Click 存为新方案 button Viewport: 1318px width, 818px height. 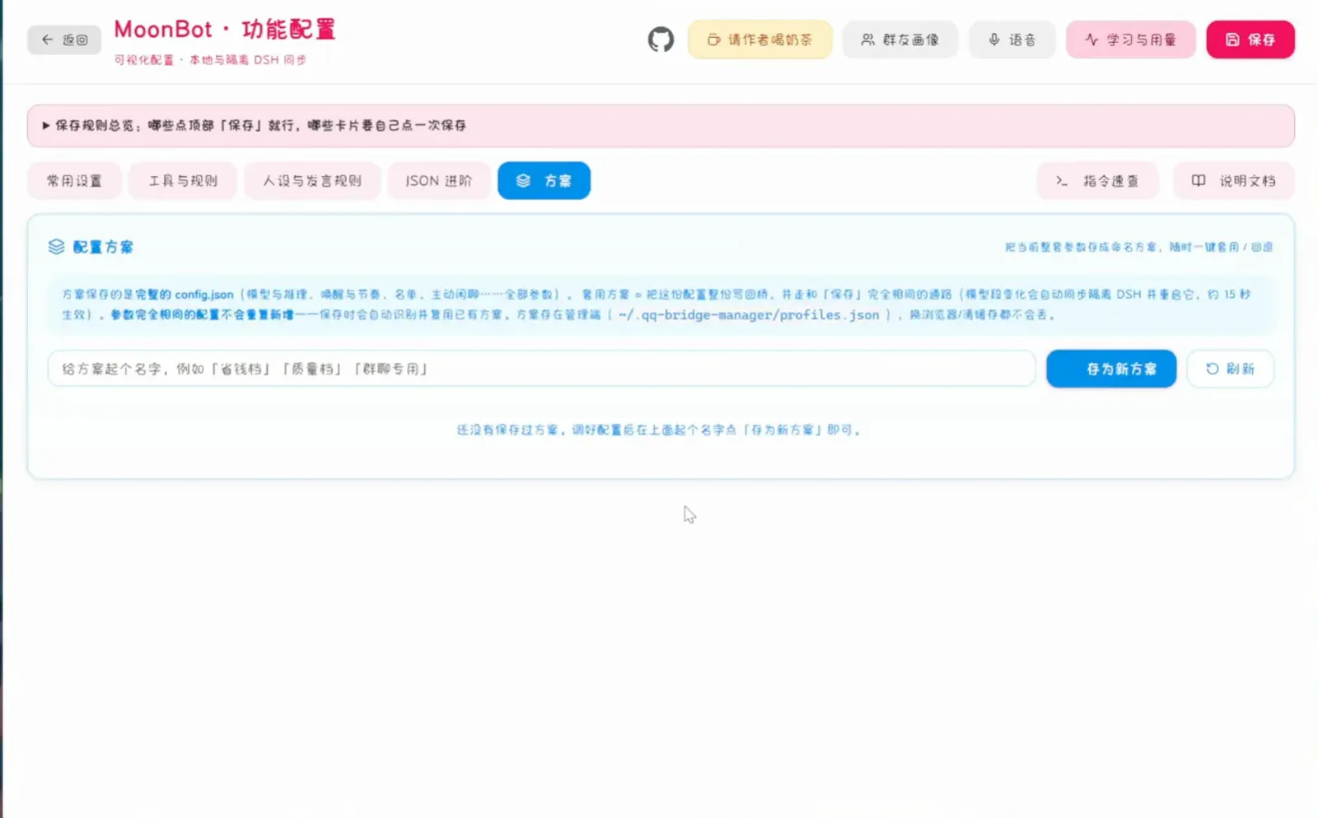click(1111, 369)
